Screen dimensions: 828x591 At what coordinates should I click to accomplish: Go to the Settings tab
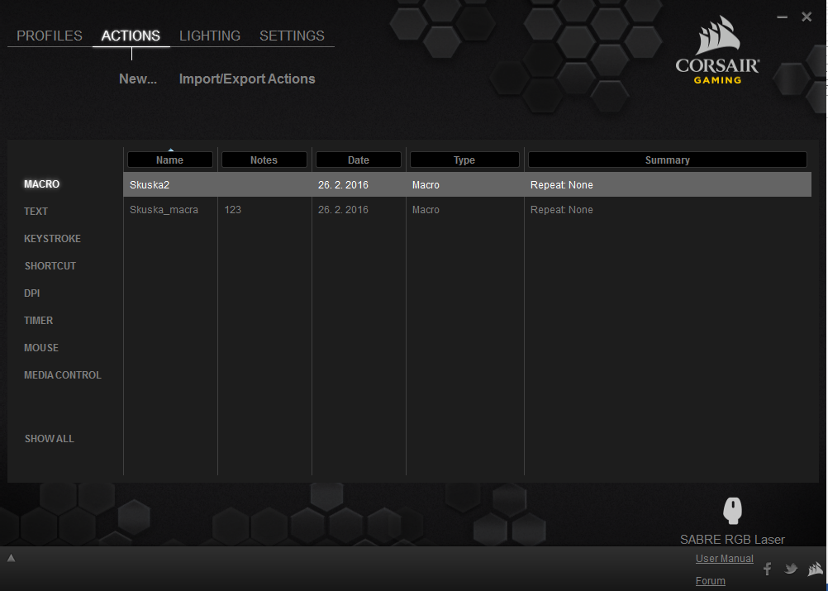tap(292, 36)
